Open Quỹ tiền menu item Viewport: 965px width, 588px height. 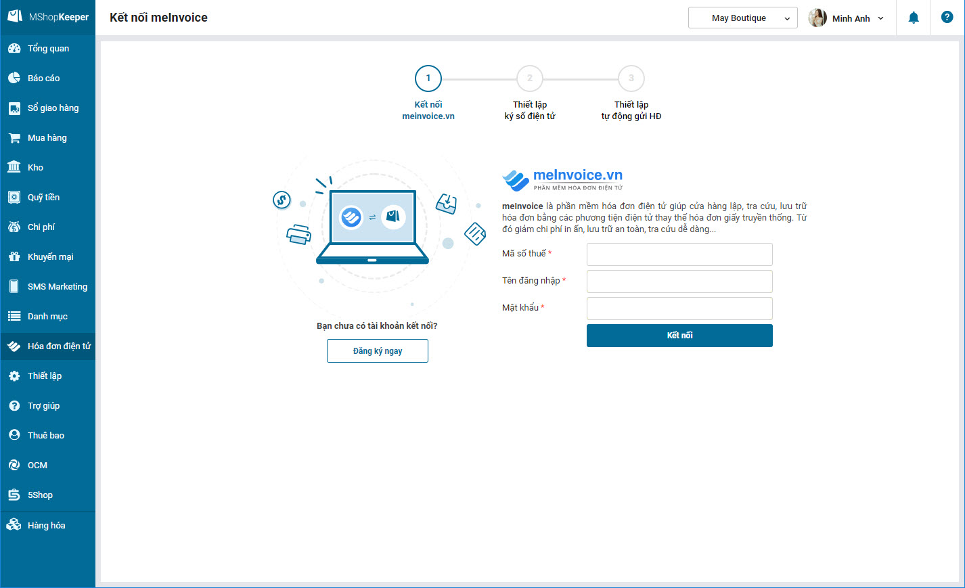[48, 198]
